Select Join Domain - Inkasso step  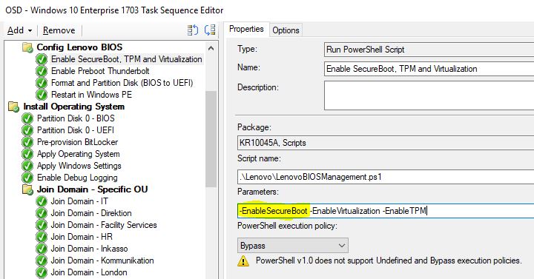click(x=89, y=249)
